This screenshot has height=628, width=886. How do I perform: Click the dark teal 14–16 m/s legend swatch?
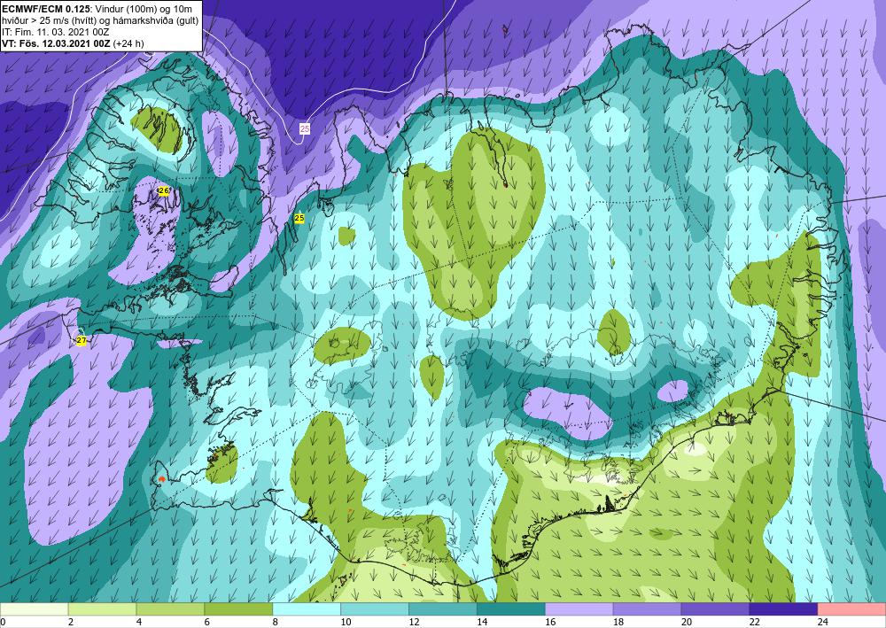click(511, 609)
